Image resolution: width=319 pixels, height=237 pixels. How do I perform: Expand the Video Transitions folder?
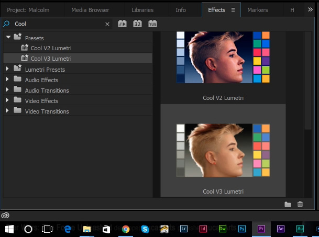point(7,110)
